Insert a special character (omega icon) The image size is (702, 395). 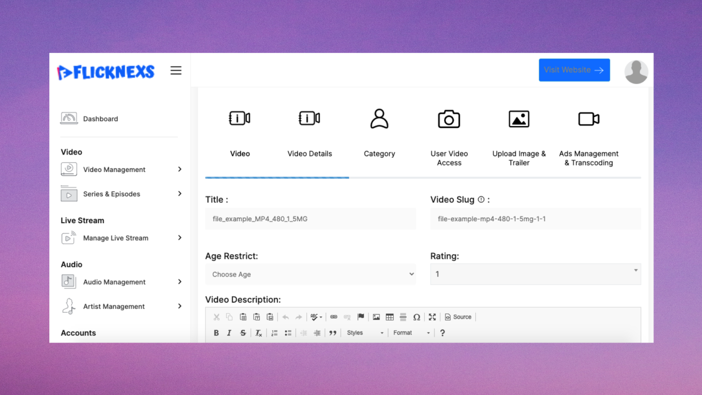coord(416,317)
